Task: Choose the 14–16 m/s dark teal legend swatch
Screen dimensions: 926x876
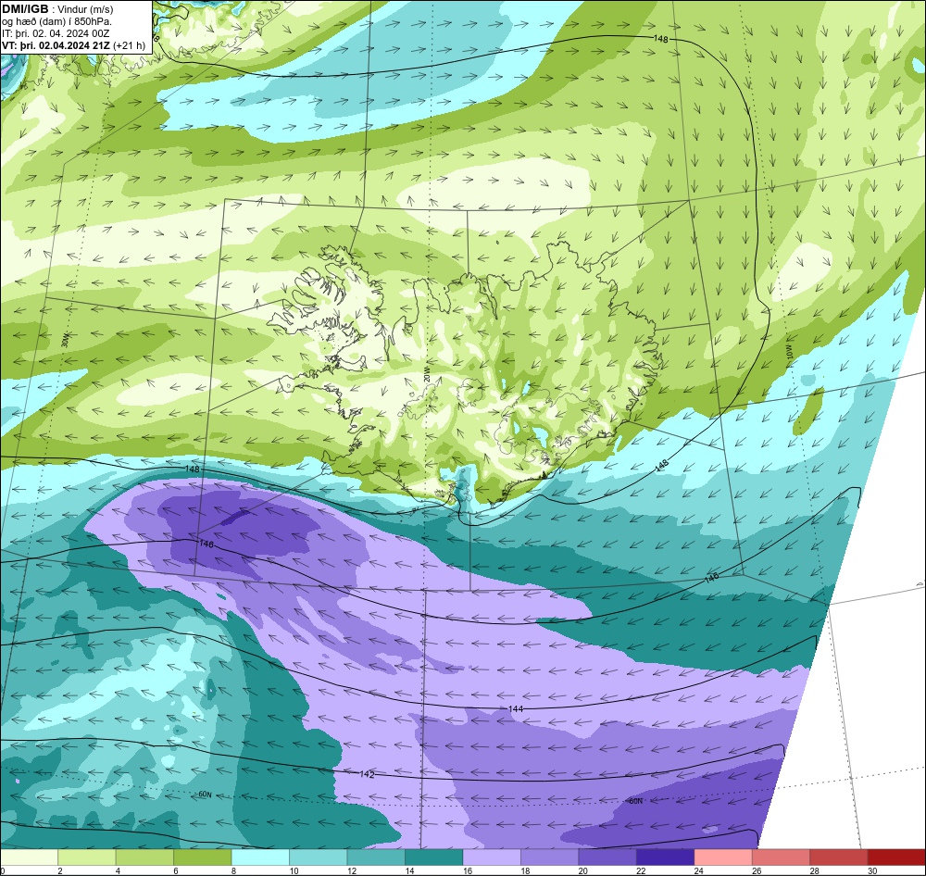Action: click(434, 857)
